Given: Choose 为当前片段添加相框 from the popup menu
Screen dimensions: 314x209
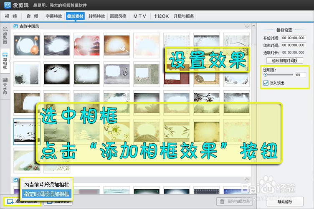Looking at the screenshot, I should click(47, 185).
